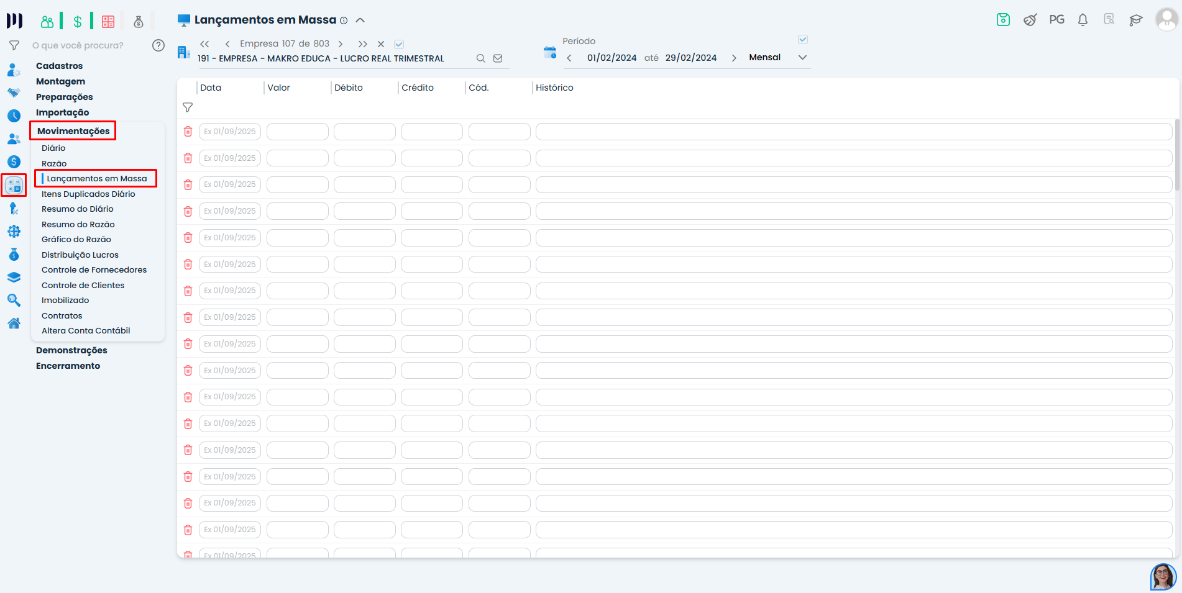
Task: Expand the Encerramento menu section
Action: 68,366
